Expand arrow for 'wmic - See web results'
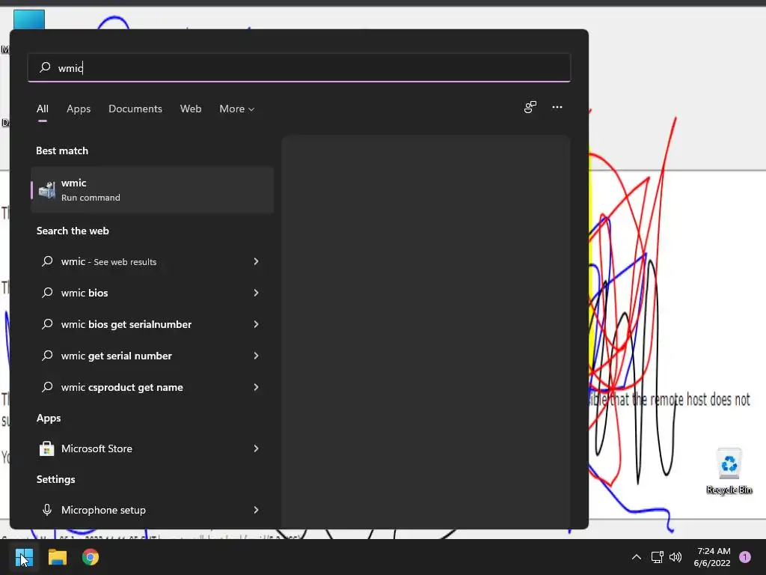Image resolution: width=766 pixels, height=575 pixels. pyautogui.click(x=256, y=261)
